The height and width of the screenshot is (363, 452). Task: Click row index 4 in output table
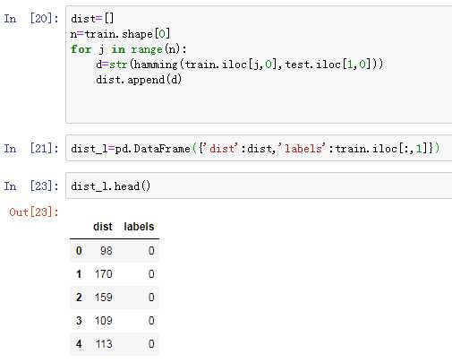click(x=79, y=344)
